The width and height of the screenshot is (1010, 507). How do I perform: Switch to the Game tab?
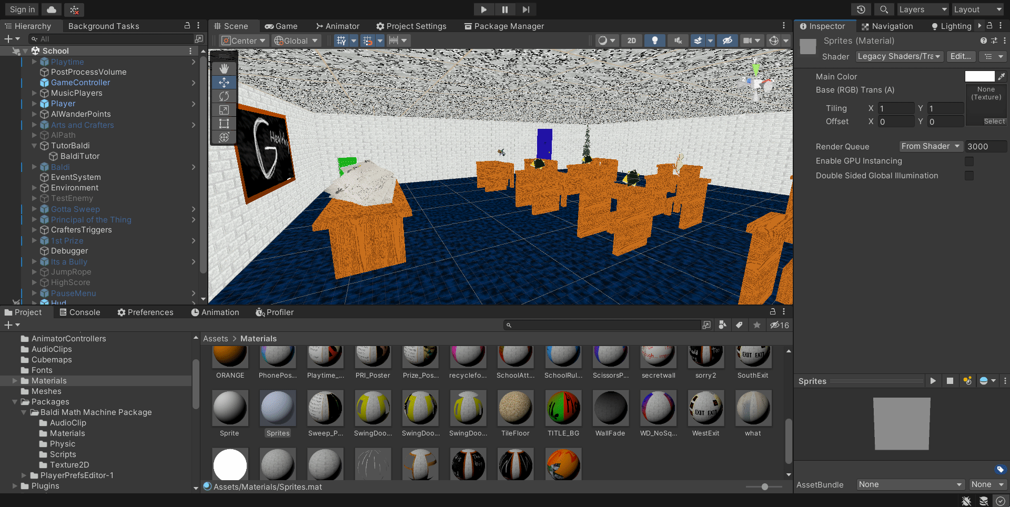281,26
